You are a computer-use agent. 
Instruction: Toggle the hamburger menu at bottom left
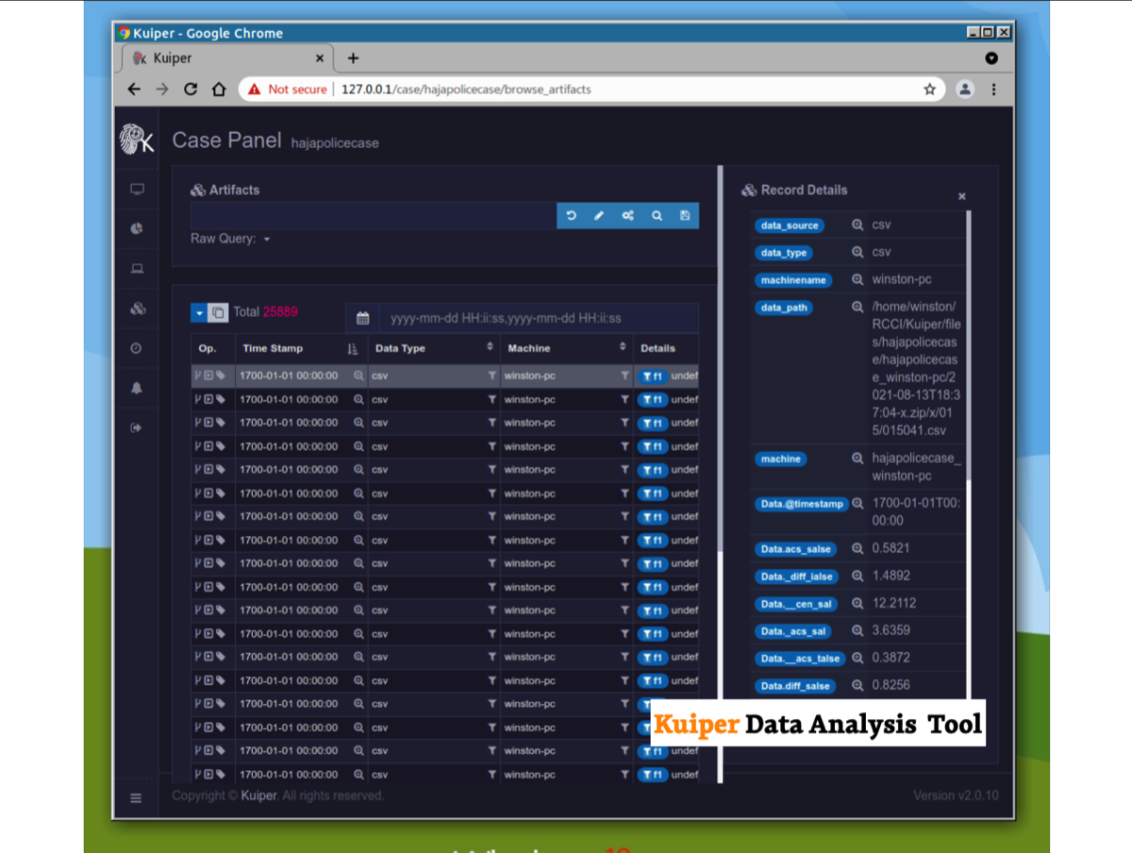click(136, 798)
